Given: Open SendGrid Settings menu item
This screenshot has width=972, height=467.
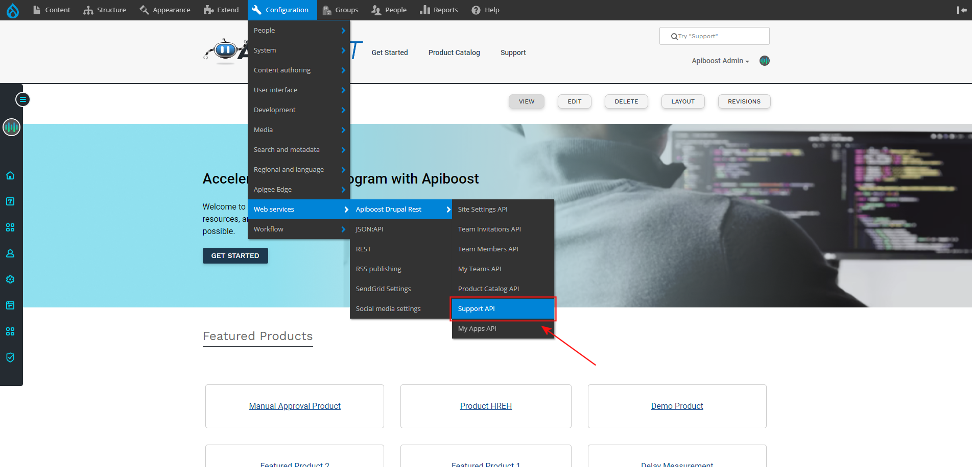Looking at the screenshot, I should click(401, 289).
